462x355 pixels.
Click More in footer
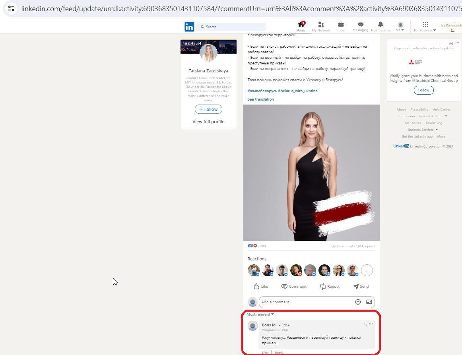[x=441, y=136]
